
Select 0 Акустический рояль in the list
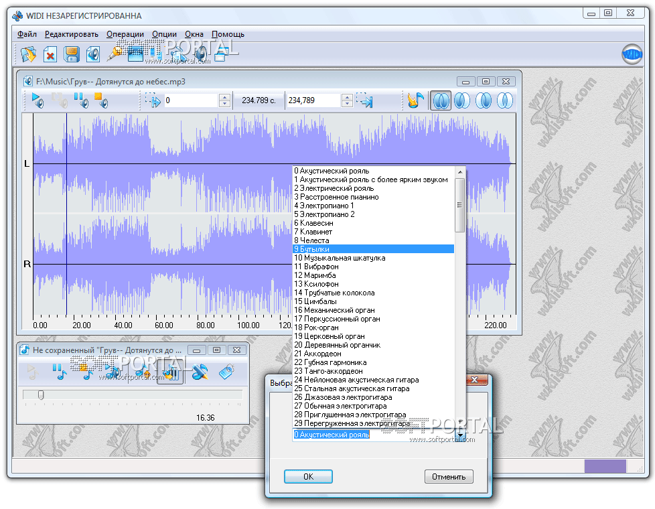click(374, 171)
